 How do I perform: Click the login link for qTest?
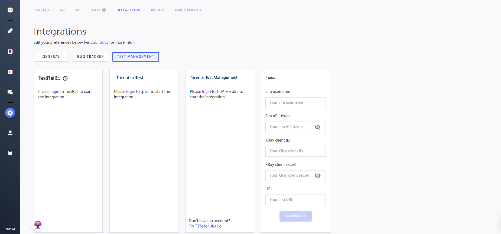tap(131, 92)
